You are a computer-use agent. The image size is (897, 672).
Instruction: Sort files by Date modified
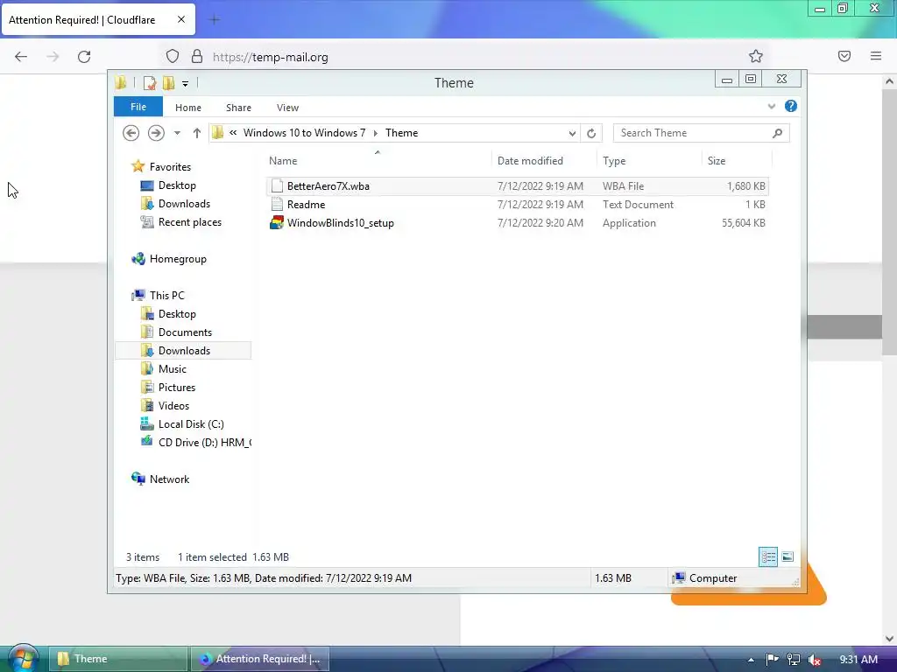pyautogui.click(x=530, y=161)
